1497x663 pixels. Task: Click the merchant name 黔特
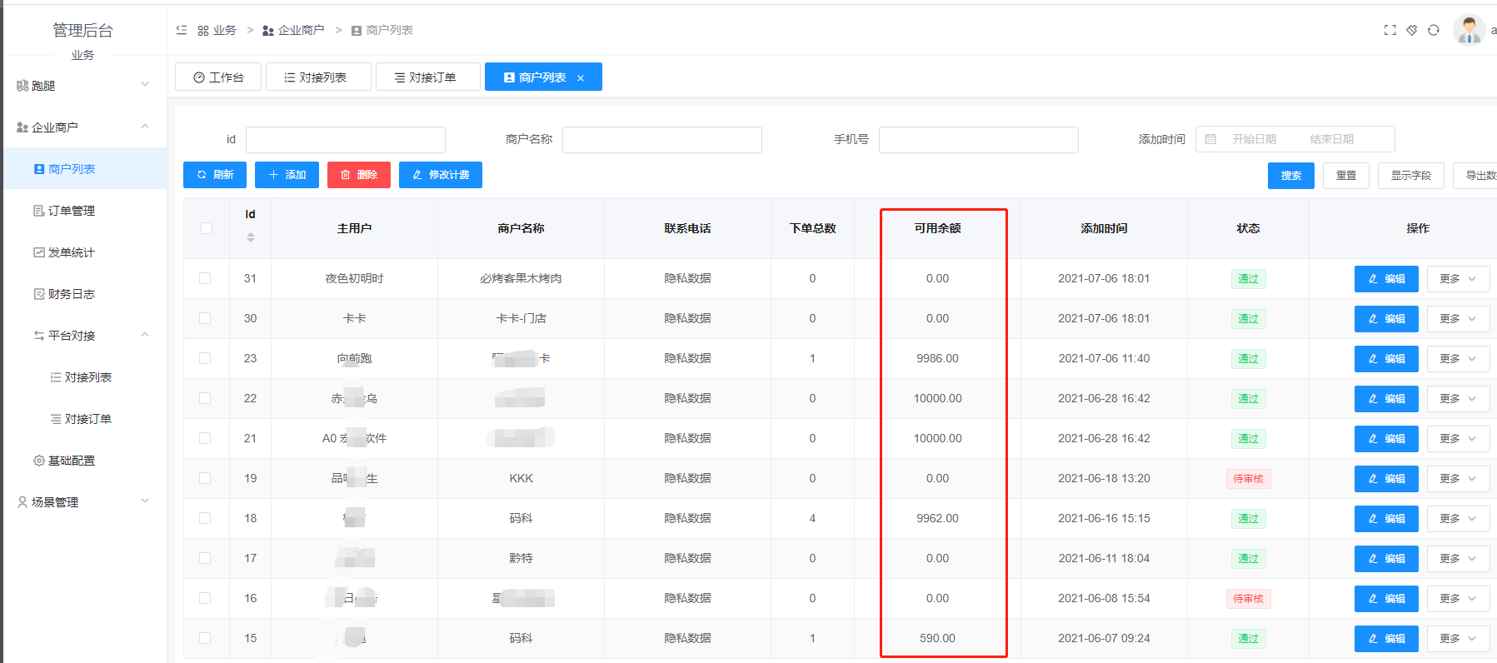521,558
